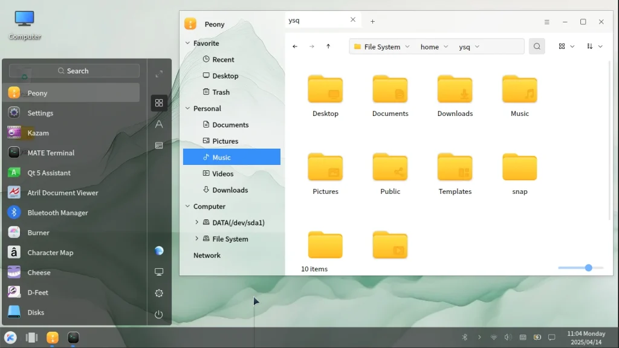619x348 pixels.
Task: Open the Downloads folder thumbnail
Action: [x=455, y=88]
